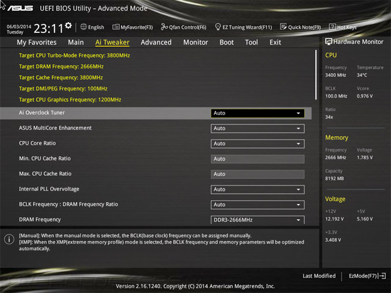
Task: Click the Qfan Control fan icon
Action: (164, 27)
